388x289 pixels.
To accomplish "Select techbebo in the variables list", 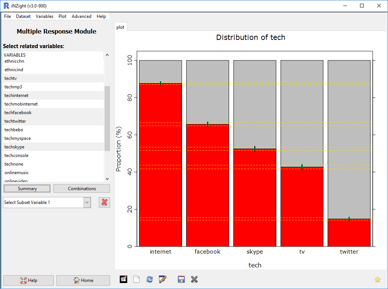I will point(13,130).
